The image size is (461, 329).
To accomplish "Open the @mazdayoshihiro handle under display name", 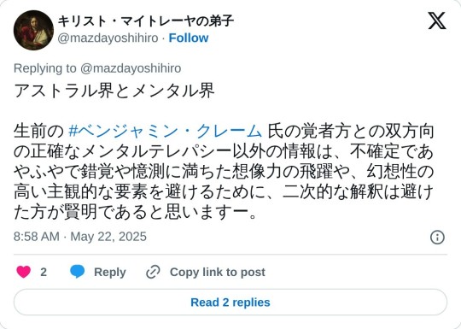I will click(x=108, y=38).
